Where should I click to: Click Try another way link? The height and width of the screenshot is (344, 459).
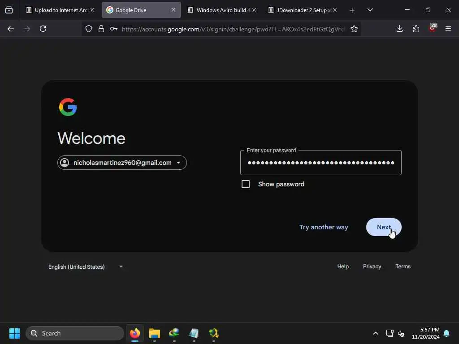[324, 227]
